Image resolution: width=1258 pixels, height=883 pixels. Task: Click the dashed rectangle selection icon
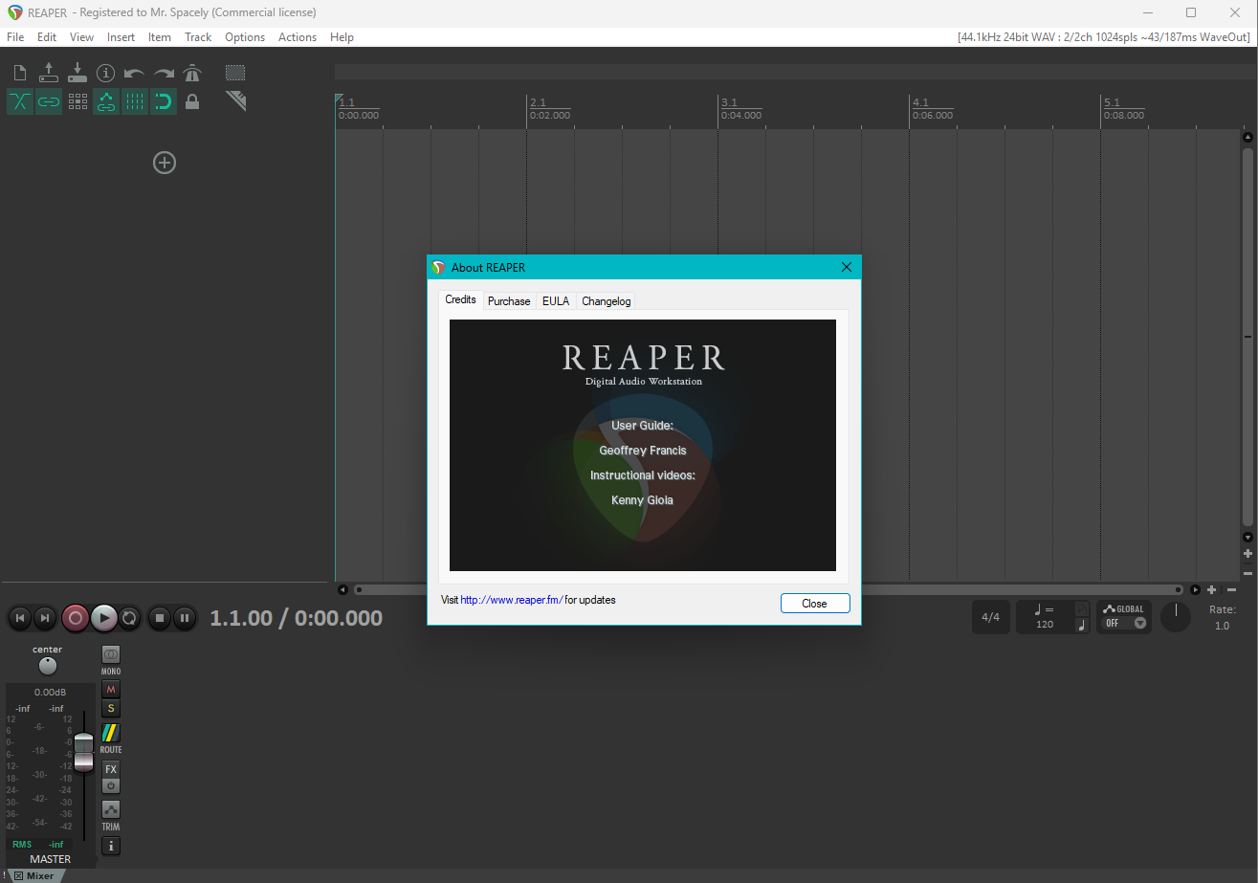(x=235, y=73)
